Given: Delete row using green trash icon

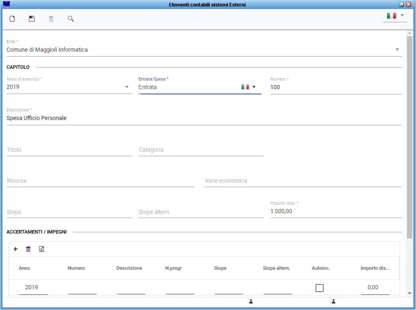Looking at the screenshot, I should [28, 249].
